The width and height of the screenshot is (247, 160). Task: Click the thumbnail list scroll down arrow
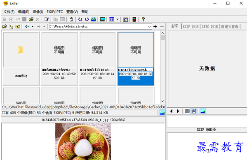tap(163, 101)
